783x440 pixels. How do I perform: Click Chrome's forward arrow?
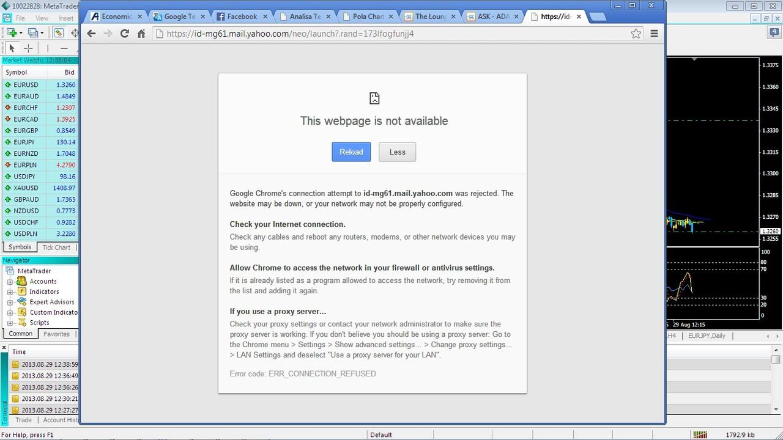pyautogui.click(x=108, y=34)
